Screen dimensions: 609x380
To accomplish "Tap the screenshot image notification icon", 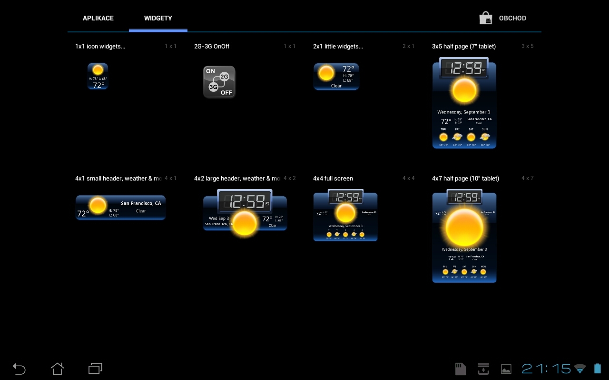I will click(x=506, y=369).
